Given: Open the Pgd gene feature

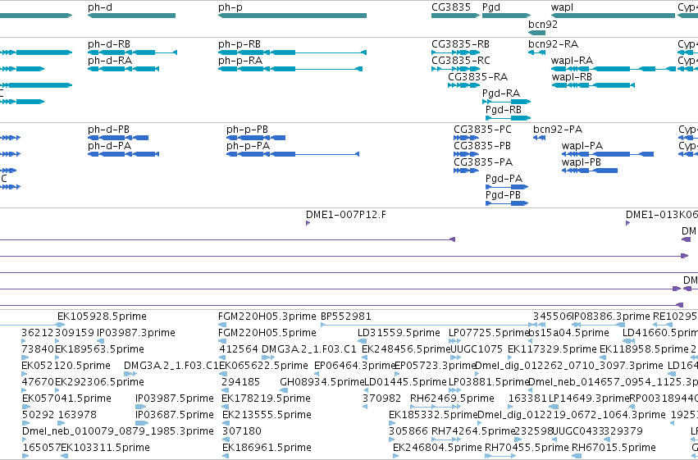Looking at the screenshot, I should [x=507, y=16].
